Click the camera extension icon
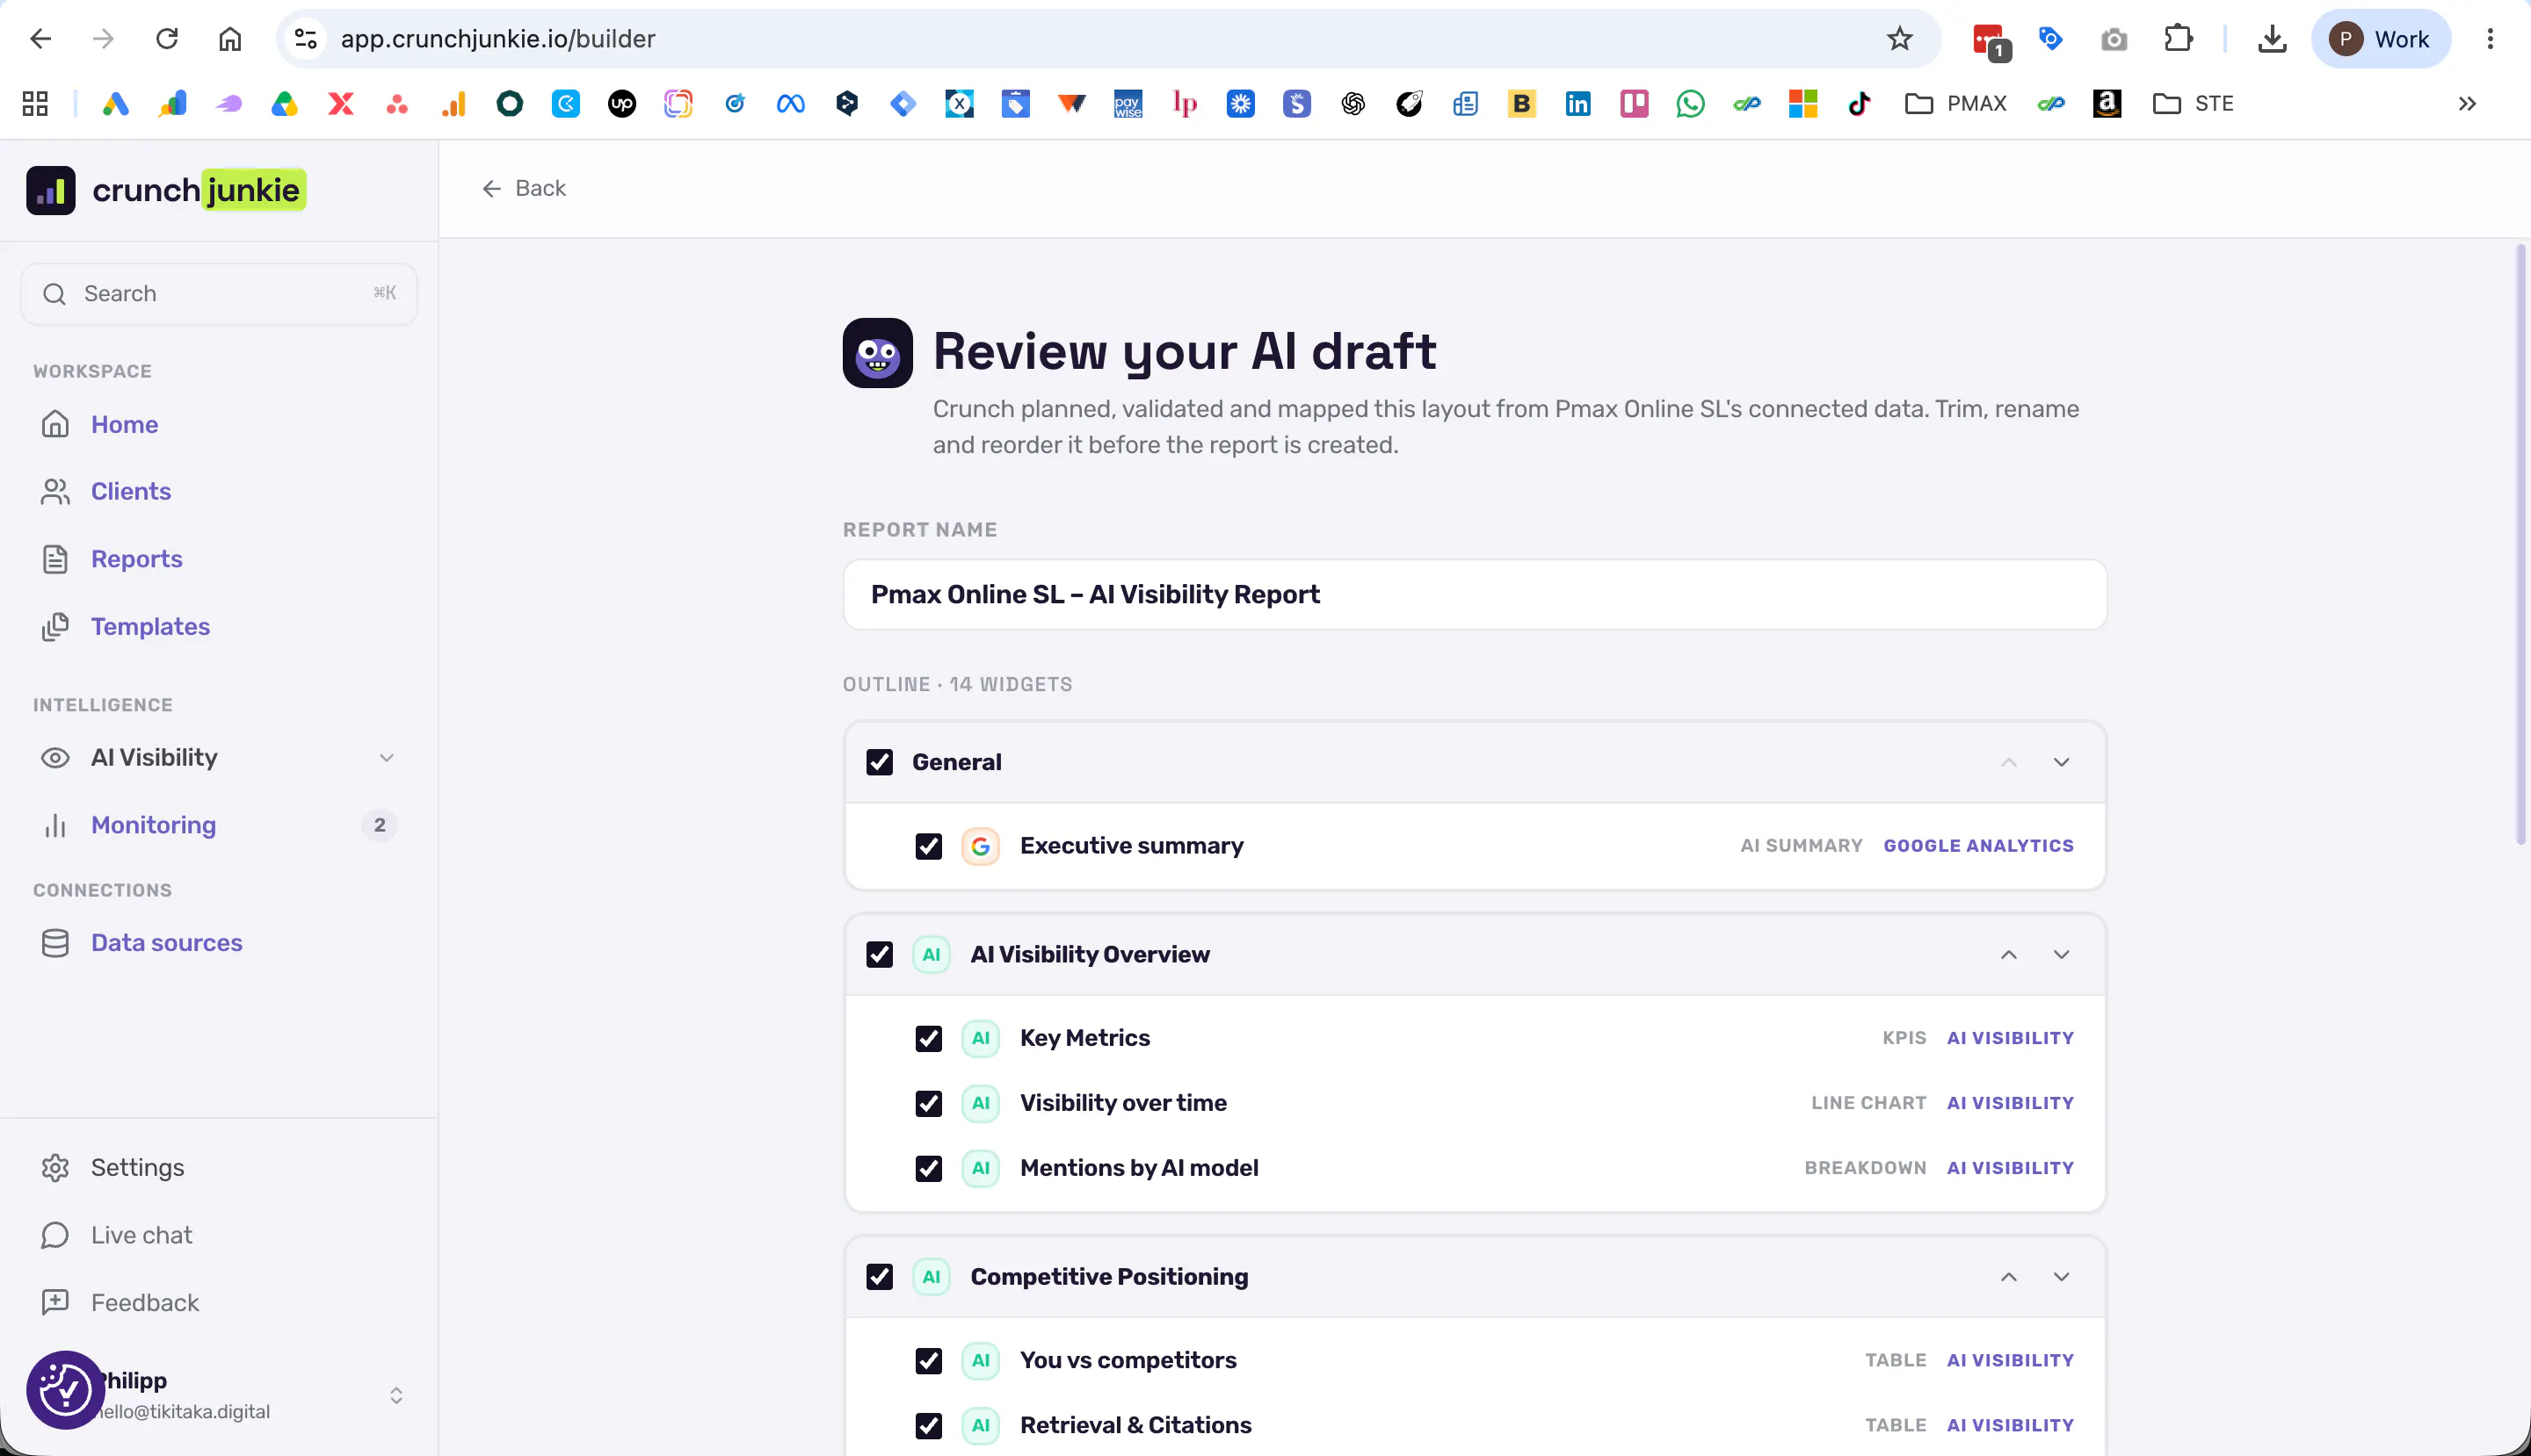The image size is (2531, 1456). 2114,39
